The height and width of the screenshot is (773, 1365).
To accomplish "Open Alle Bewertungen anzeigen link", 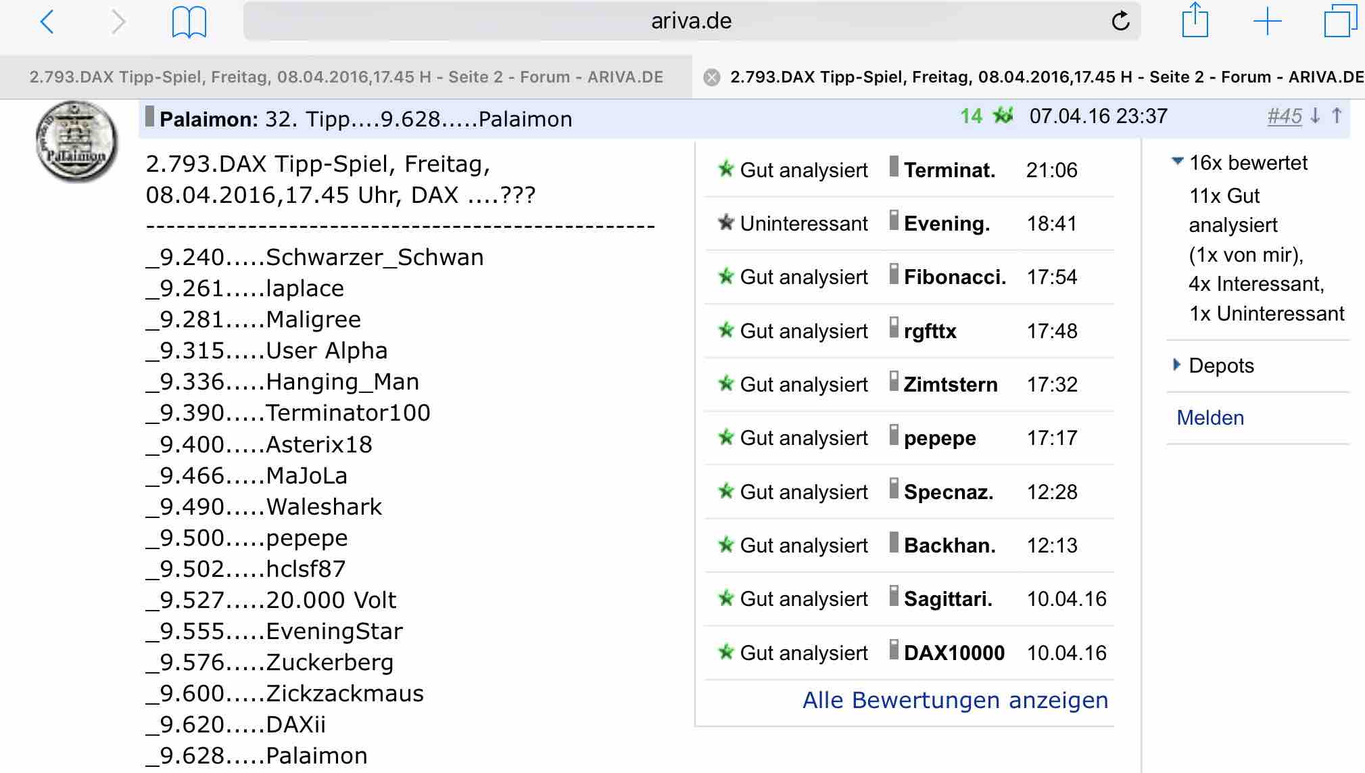I will 955,700.
